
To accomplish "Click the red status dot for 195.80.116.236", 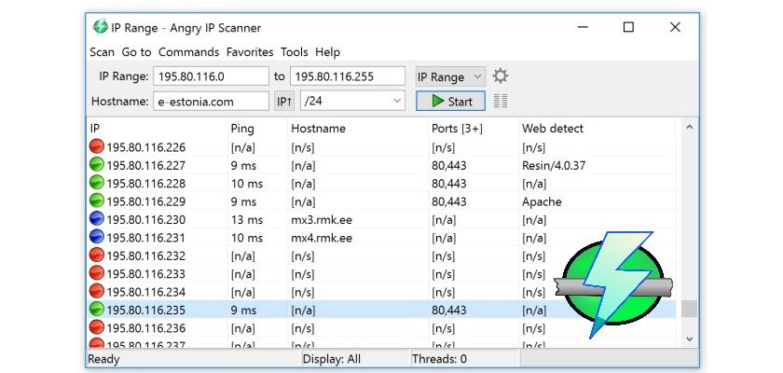I will click(x=96, y=327).
